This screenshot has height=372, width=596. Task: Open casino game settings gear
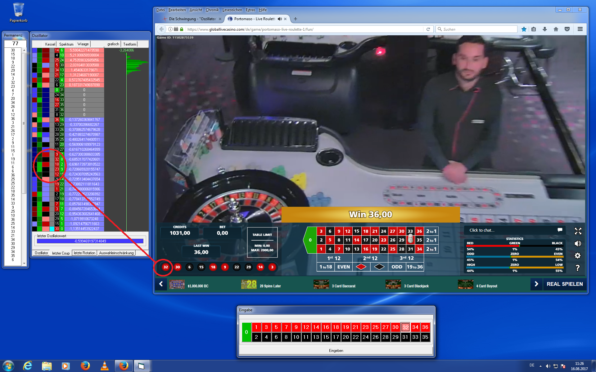coord(578,256)
